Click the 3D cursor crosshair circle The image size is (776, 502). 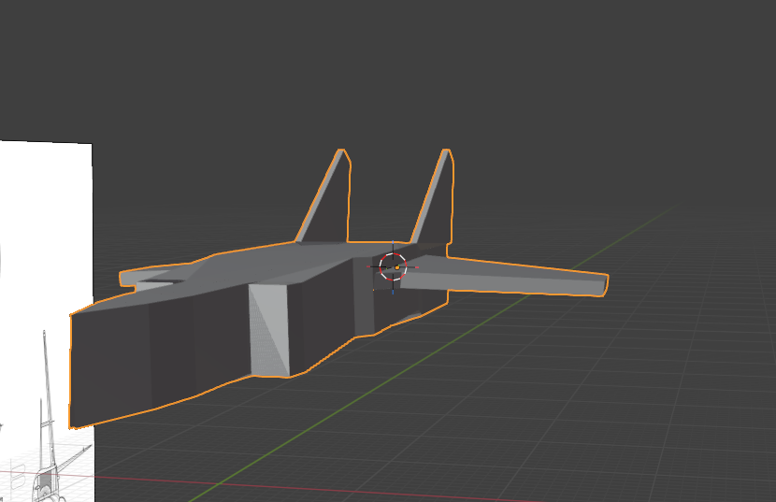pos(394,266)
